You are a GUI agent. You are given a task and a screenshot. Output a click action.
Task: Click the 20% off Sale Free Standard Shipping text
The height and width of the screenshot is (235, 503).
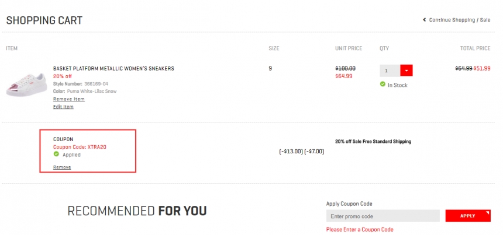click(373, 141)
